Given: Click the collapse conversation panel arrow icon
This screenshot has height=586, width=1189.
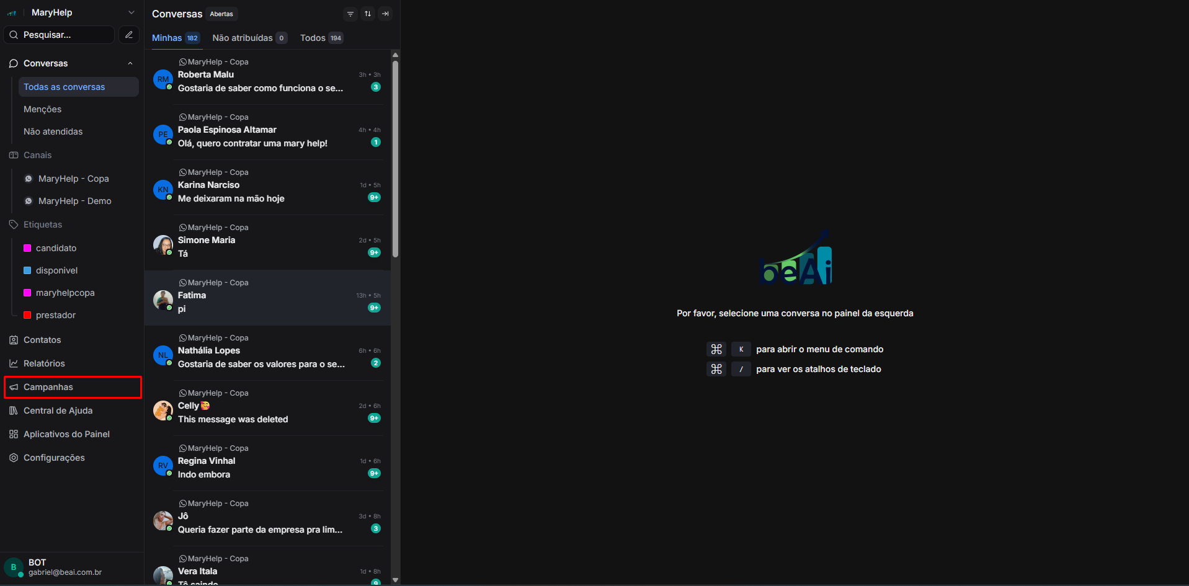Looking at the screenshot, I should pos(385,14).
